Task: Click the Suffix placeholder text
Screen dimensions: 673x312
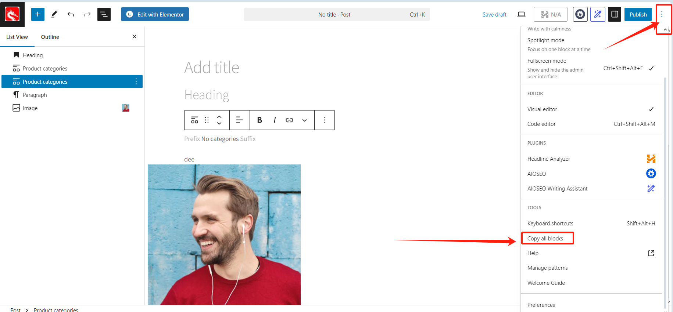Action: pyautogui.click(x=248, y=139)
